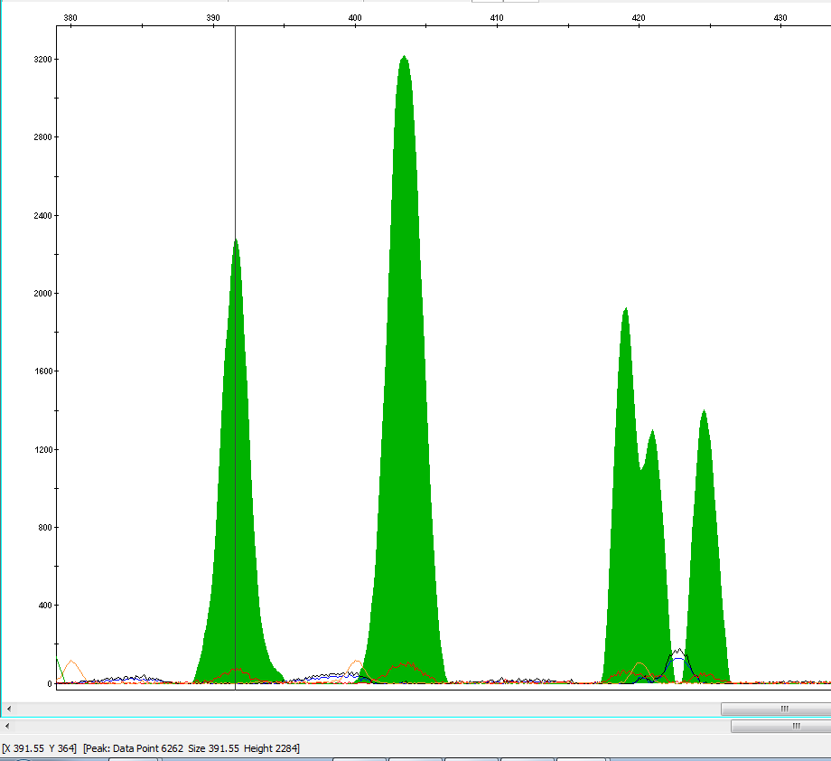Click the upper horizontal scrollbar thumb
The image size is (831, 761).
pos(782,709)
